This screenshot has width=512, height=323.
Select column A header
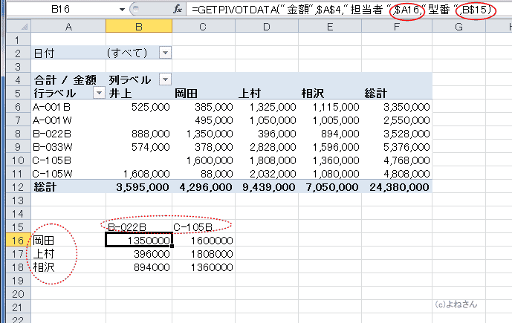coord(68,27)
